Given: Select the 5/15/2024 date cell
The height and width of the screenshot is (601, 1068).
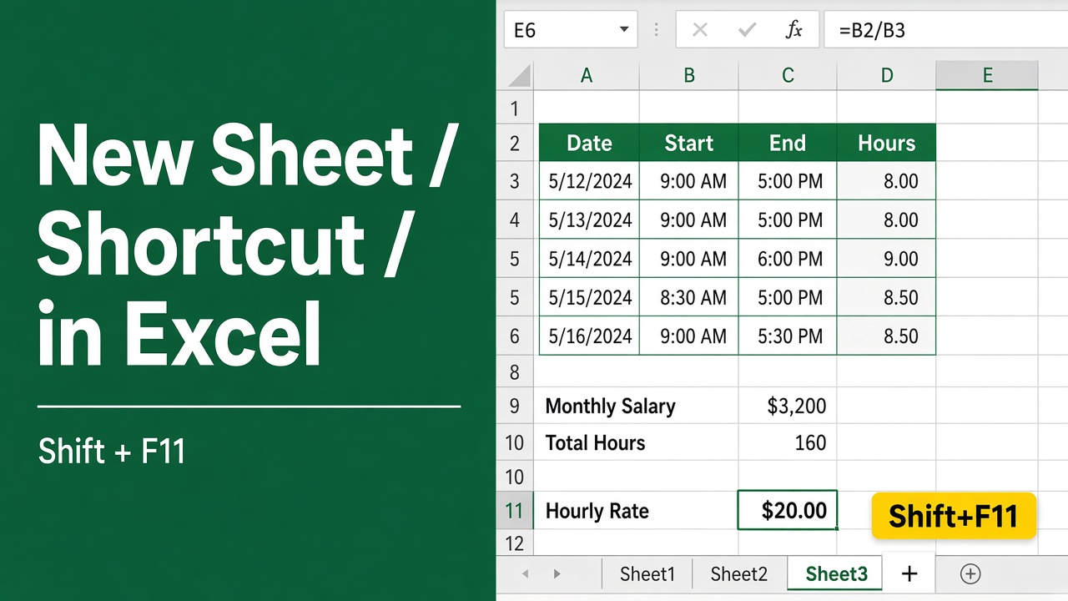Looking at the screenshot, I should point(589,298).
